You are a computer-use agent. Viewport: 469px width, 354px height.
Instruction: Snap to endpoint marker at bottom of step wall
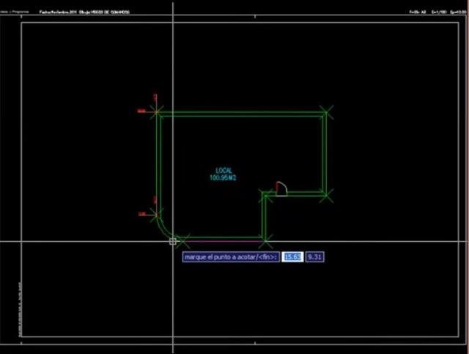(265, 241)
